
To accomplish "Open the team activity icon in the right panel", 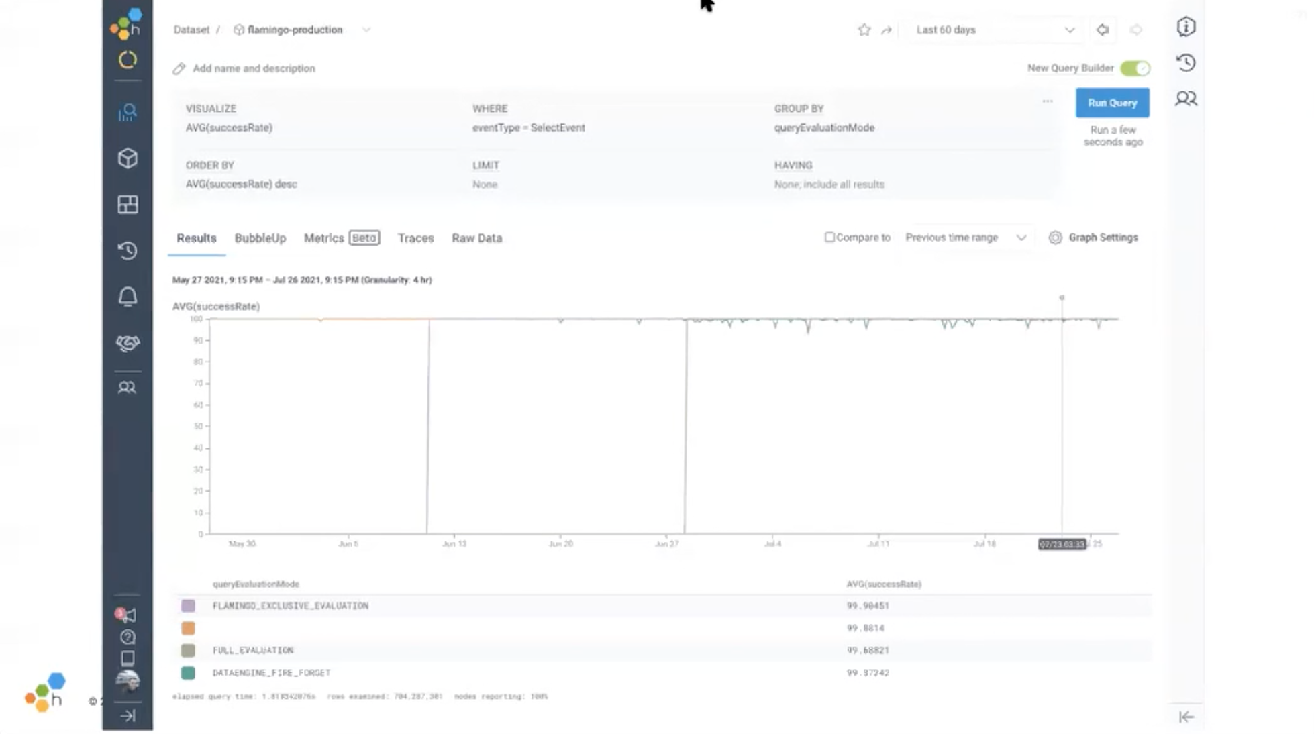I will coord(1186,99).
